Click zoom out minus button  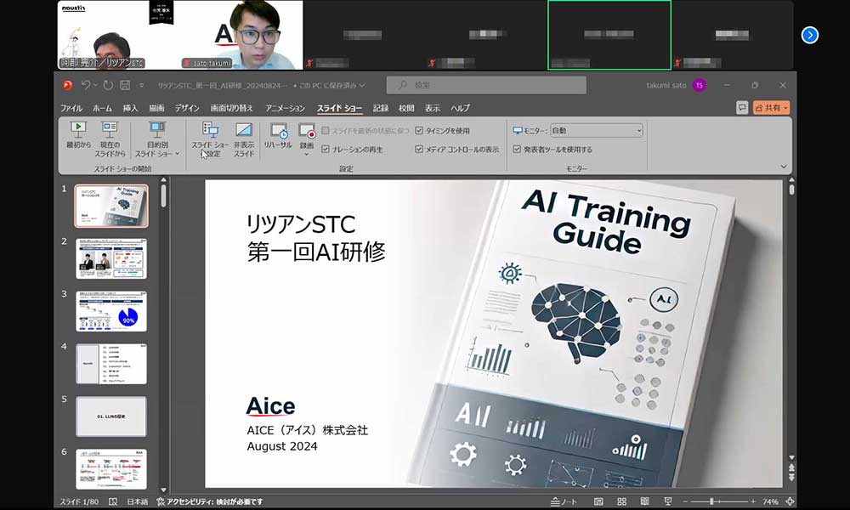685,501
